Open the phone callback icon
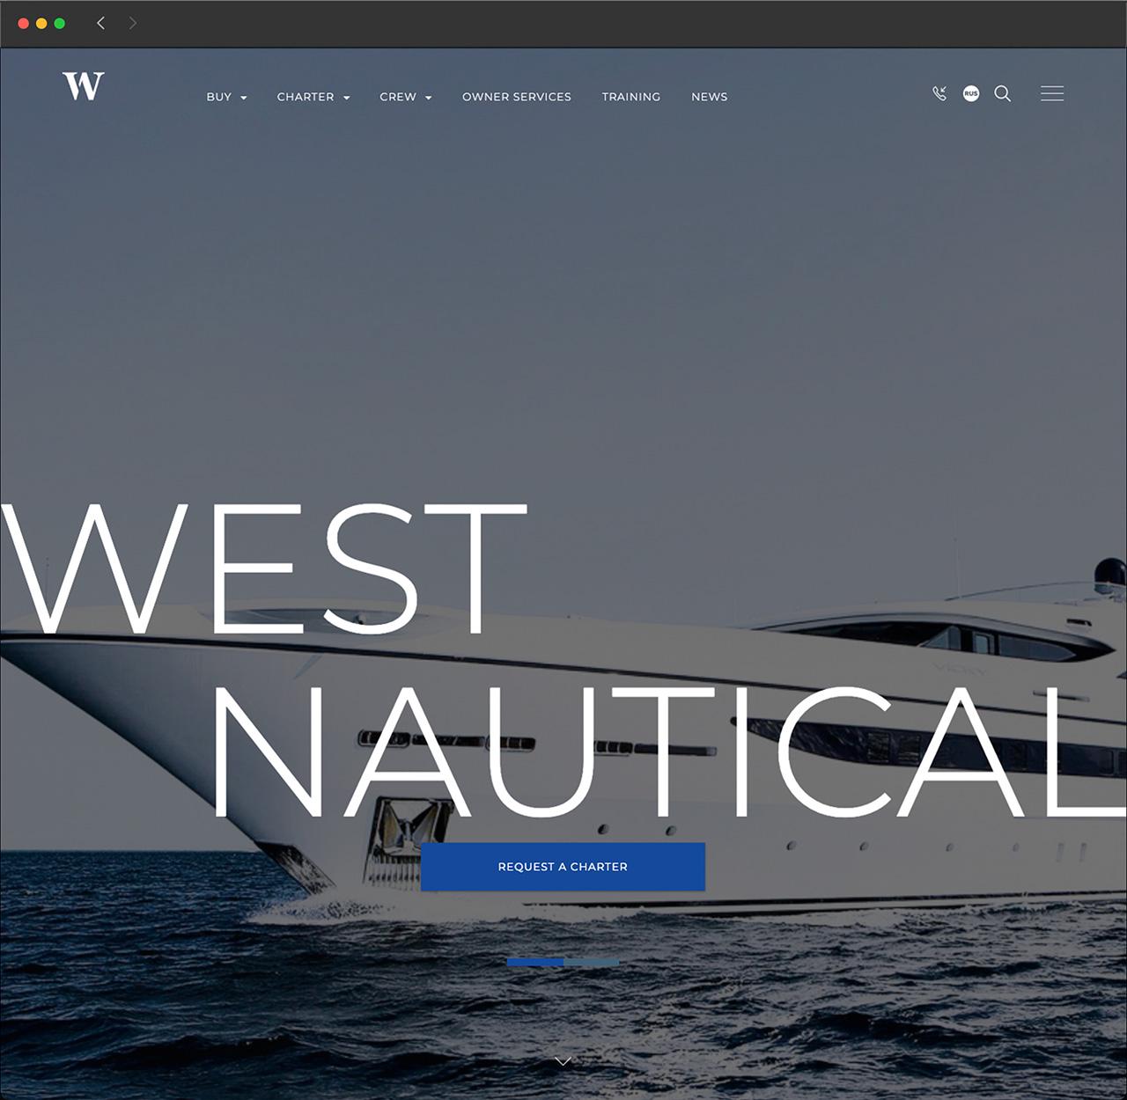This screenshot has width=1127, height=1100. pos(939,93)
